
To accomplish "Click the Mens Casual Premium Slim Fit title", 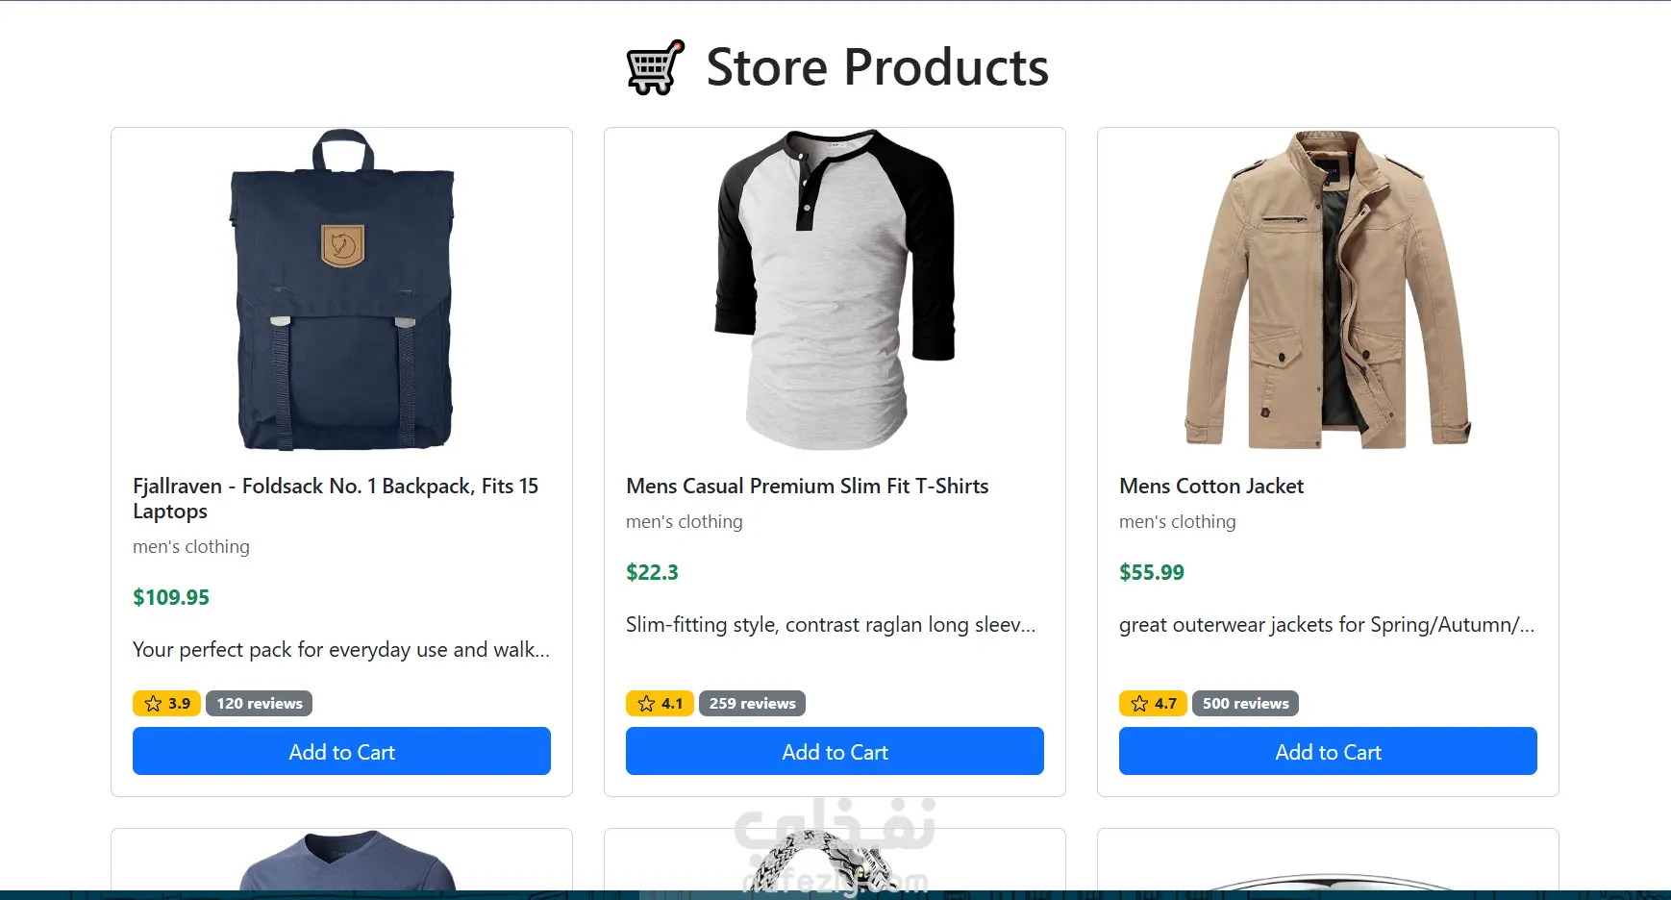I will pyautogui.click(x=807, y=487).
